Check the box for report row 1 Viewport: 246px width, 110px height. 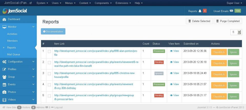tap(49, 52)
